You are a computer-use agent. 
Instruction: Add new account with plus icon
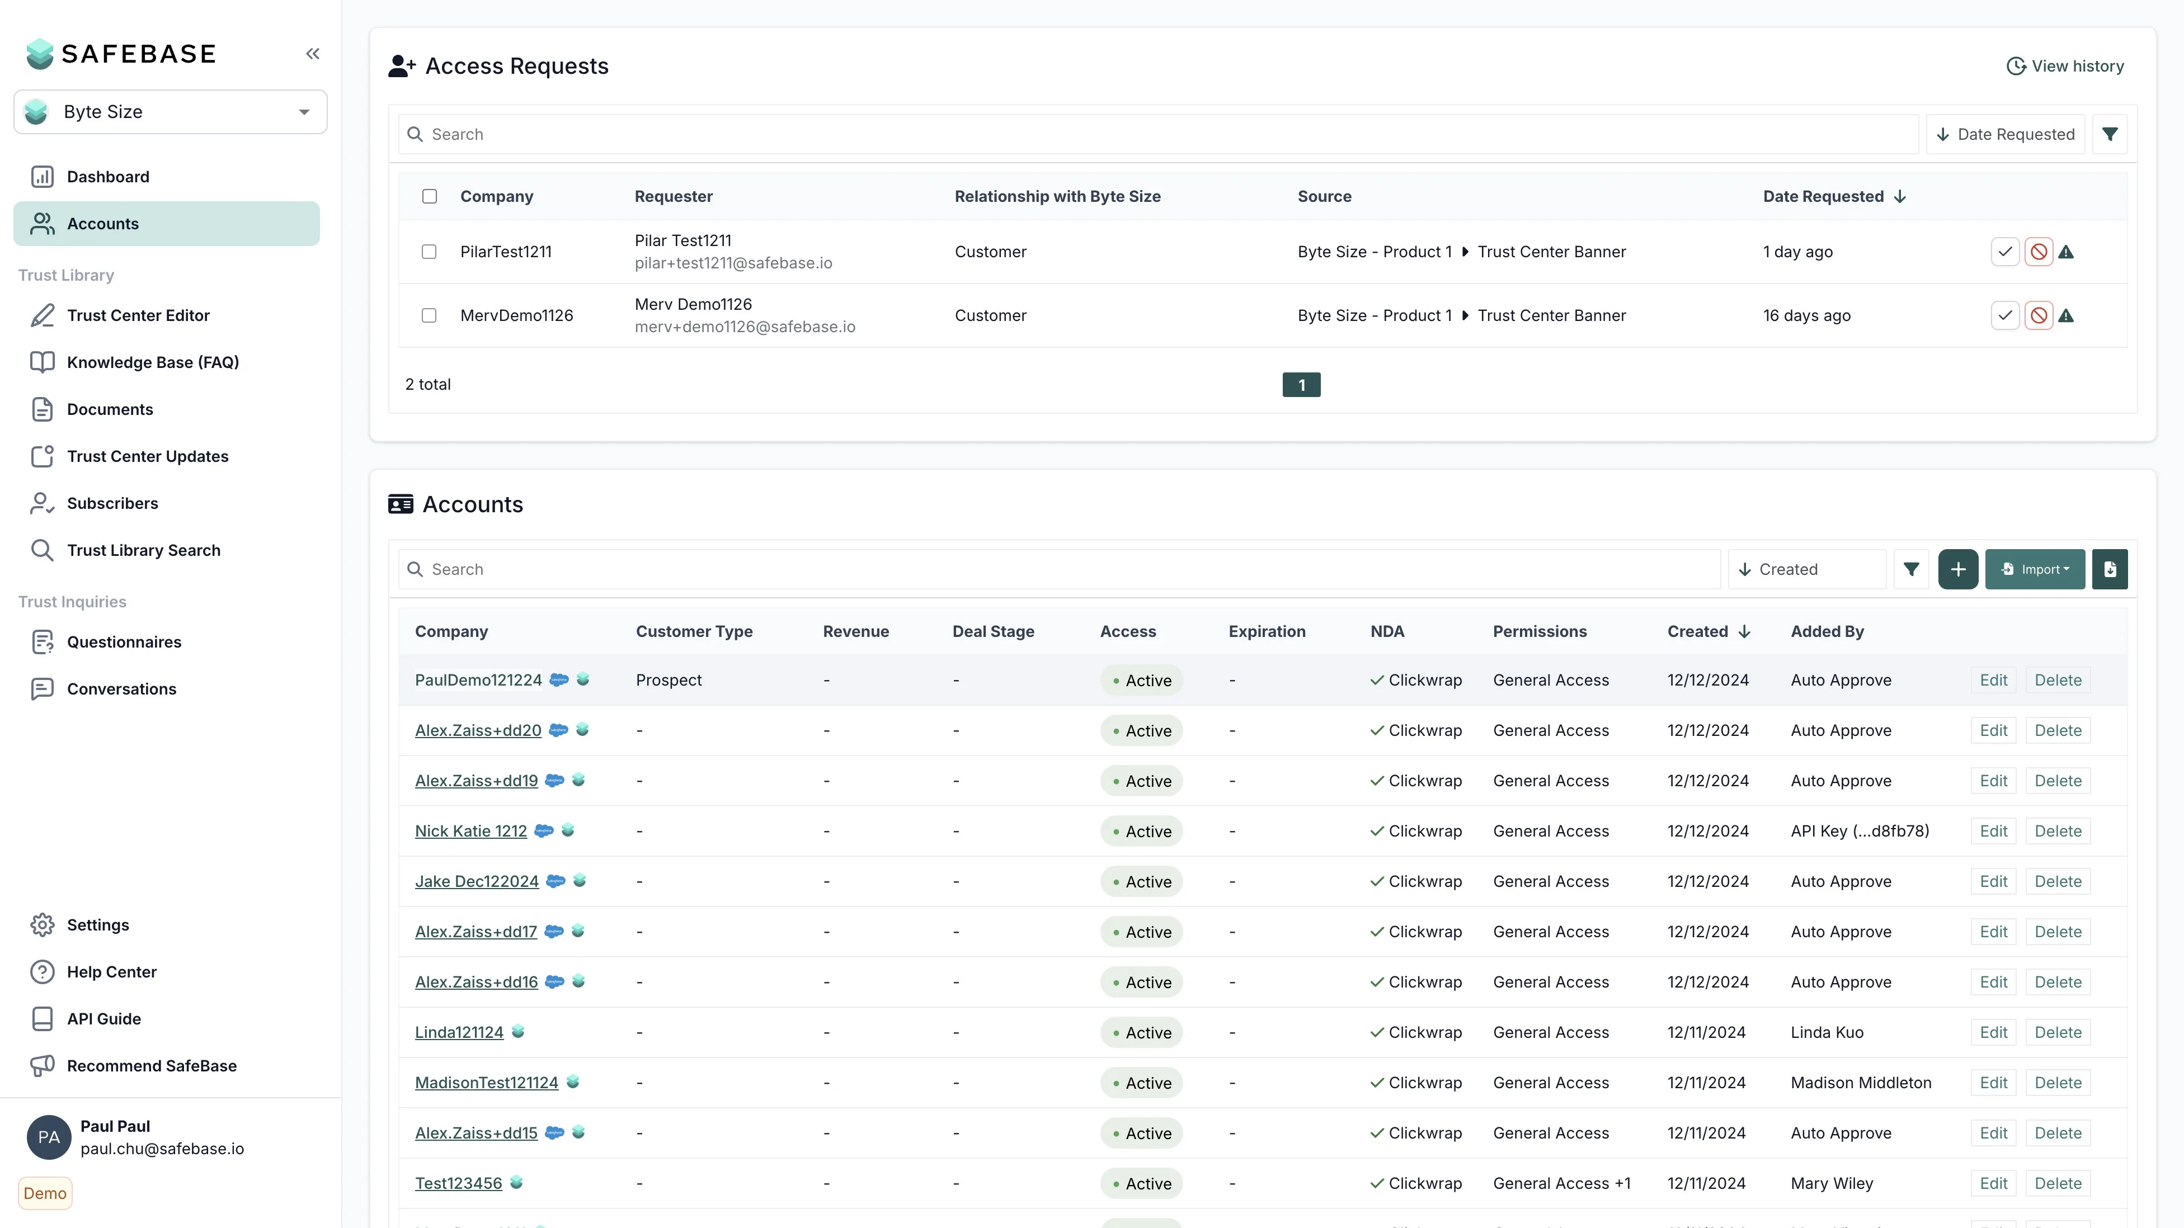(x=1957, y=569)
